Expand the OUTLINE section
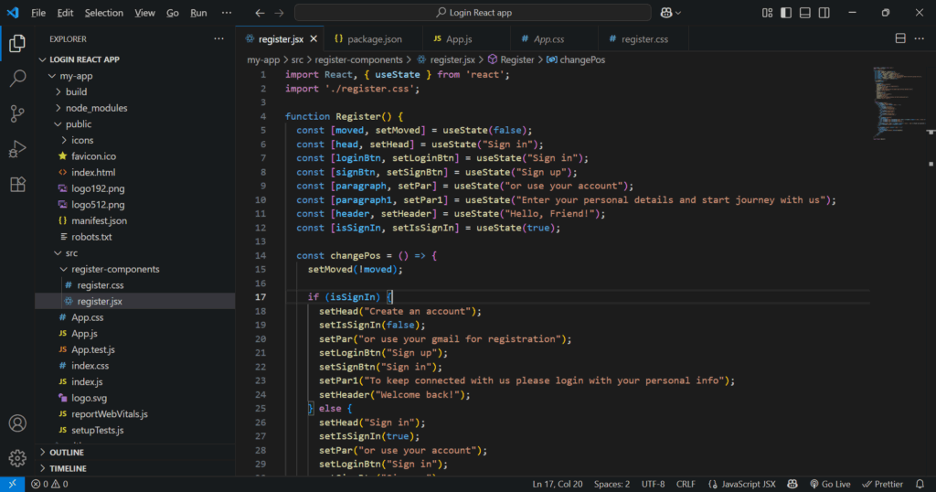The width and height of the screenshot is (936, 492). pyautogui.click(x=66, y=453)
